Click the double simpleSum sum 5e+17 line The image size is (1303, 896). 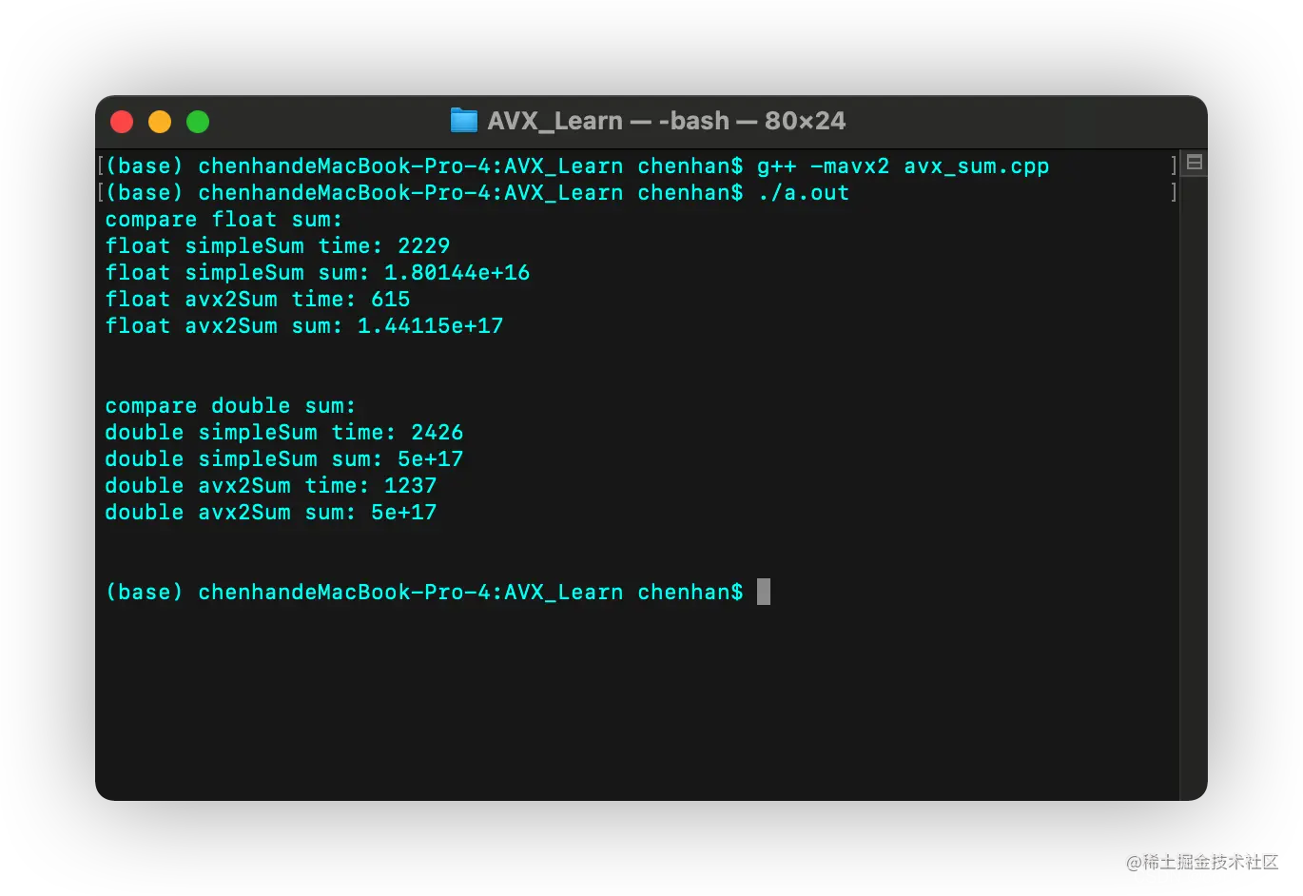click(284, 459)
